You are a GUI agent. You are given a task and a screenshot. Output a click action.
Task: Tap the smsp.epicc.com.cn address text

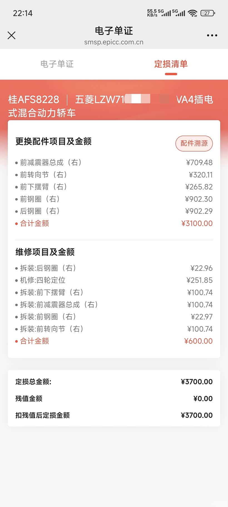[114, 42]
